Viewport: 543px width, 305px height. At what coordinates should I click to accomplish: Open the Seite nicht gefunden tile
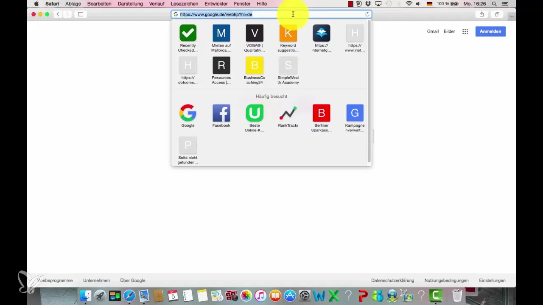(188, 150)
